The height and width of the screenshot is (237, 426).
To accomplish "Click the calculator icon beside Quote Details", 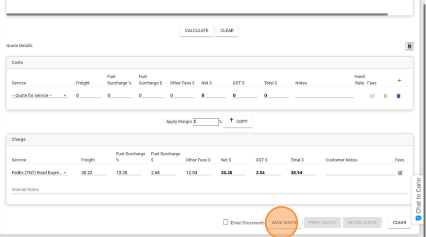I will [x=409, y=46].
